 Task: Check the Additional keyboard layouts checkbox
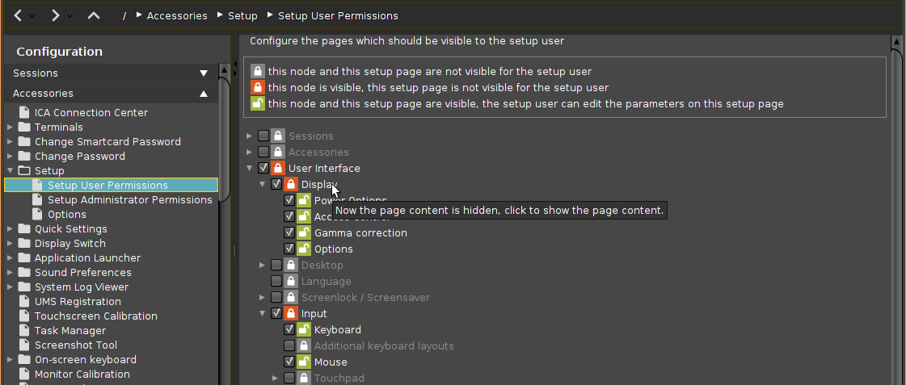[289, 346]
